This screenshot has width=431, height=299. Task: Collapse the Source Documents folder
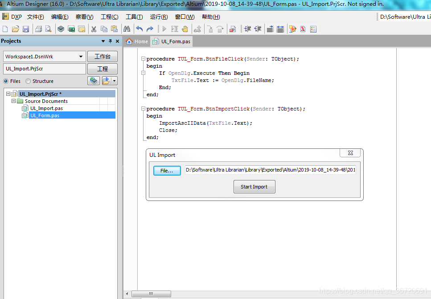[x=13, y=101]
